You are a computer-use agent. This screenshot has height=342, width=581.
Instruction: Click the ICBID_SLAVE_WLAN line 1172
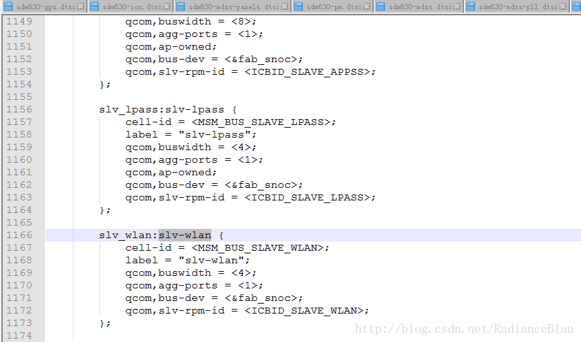(x=247, y=310)
